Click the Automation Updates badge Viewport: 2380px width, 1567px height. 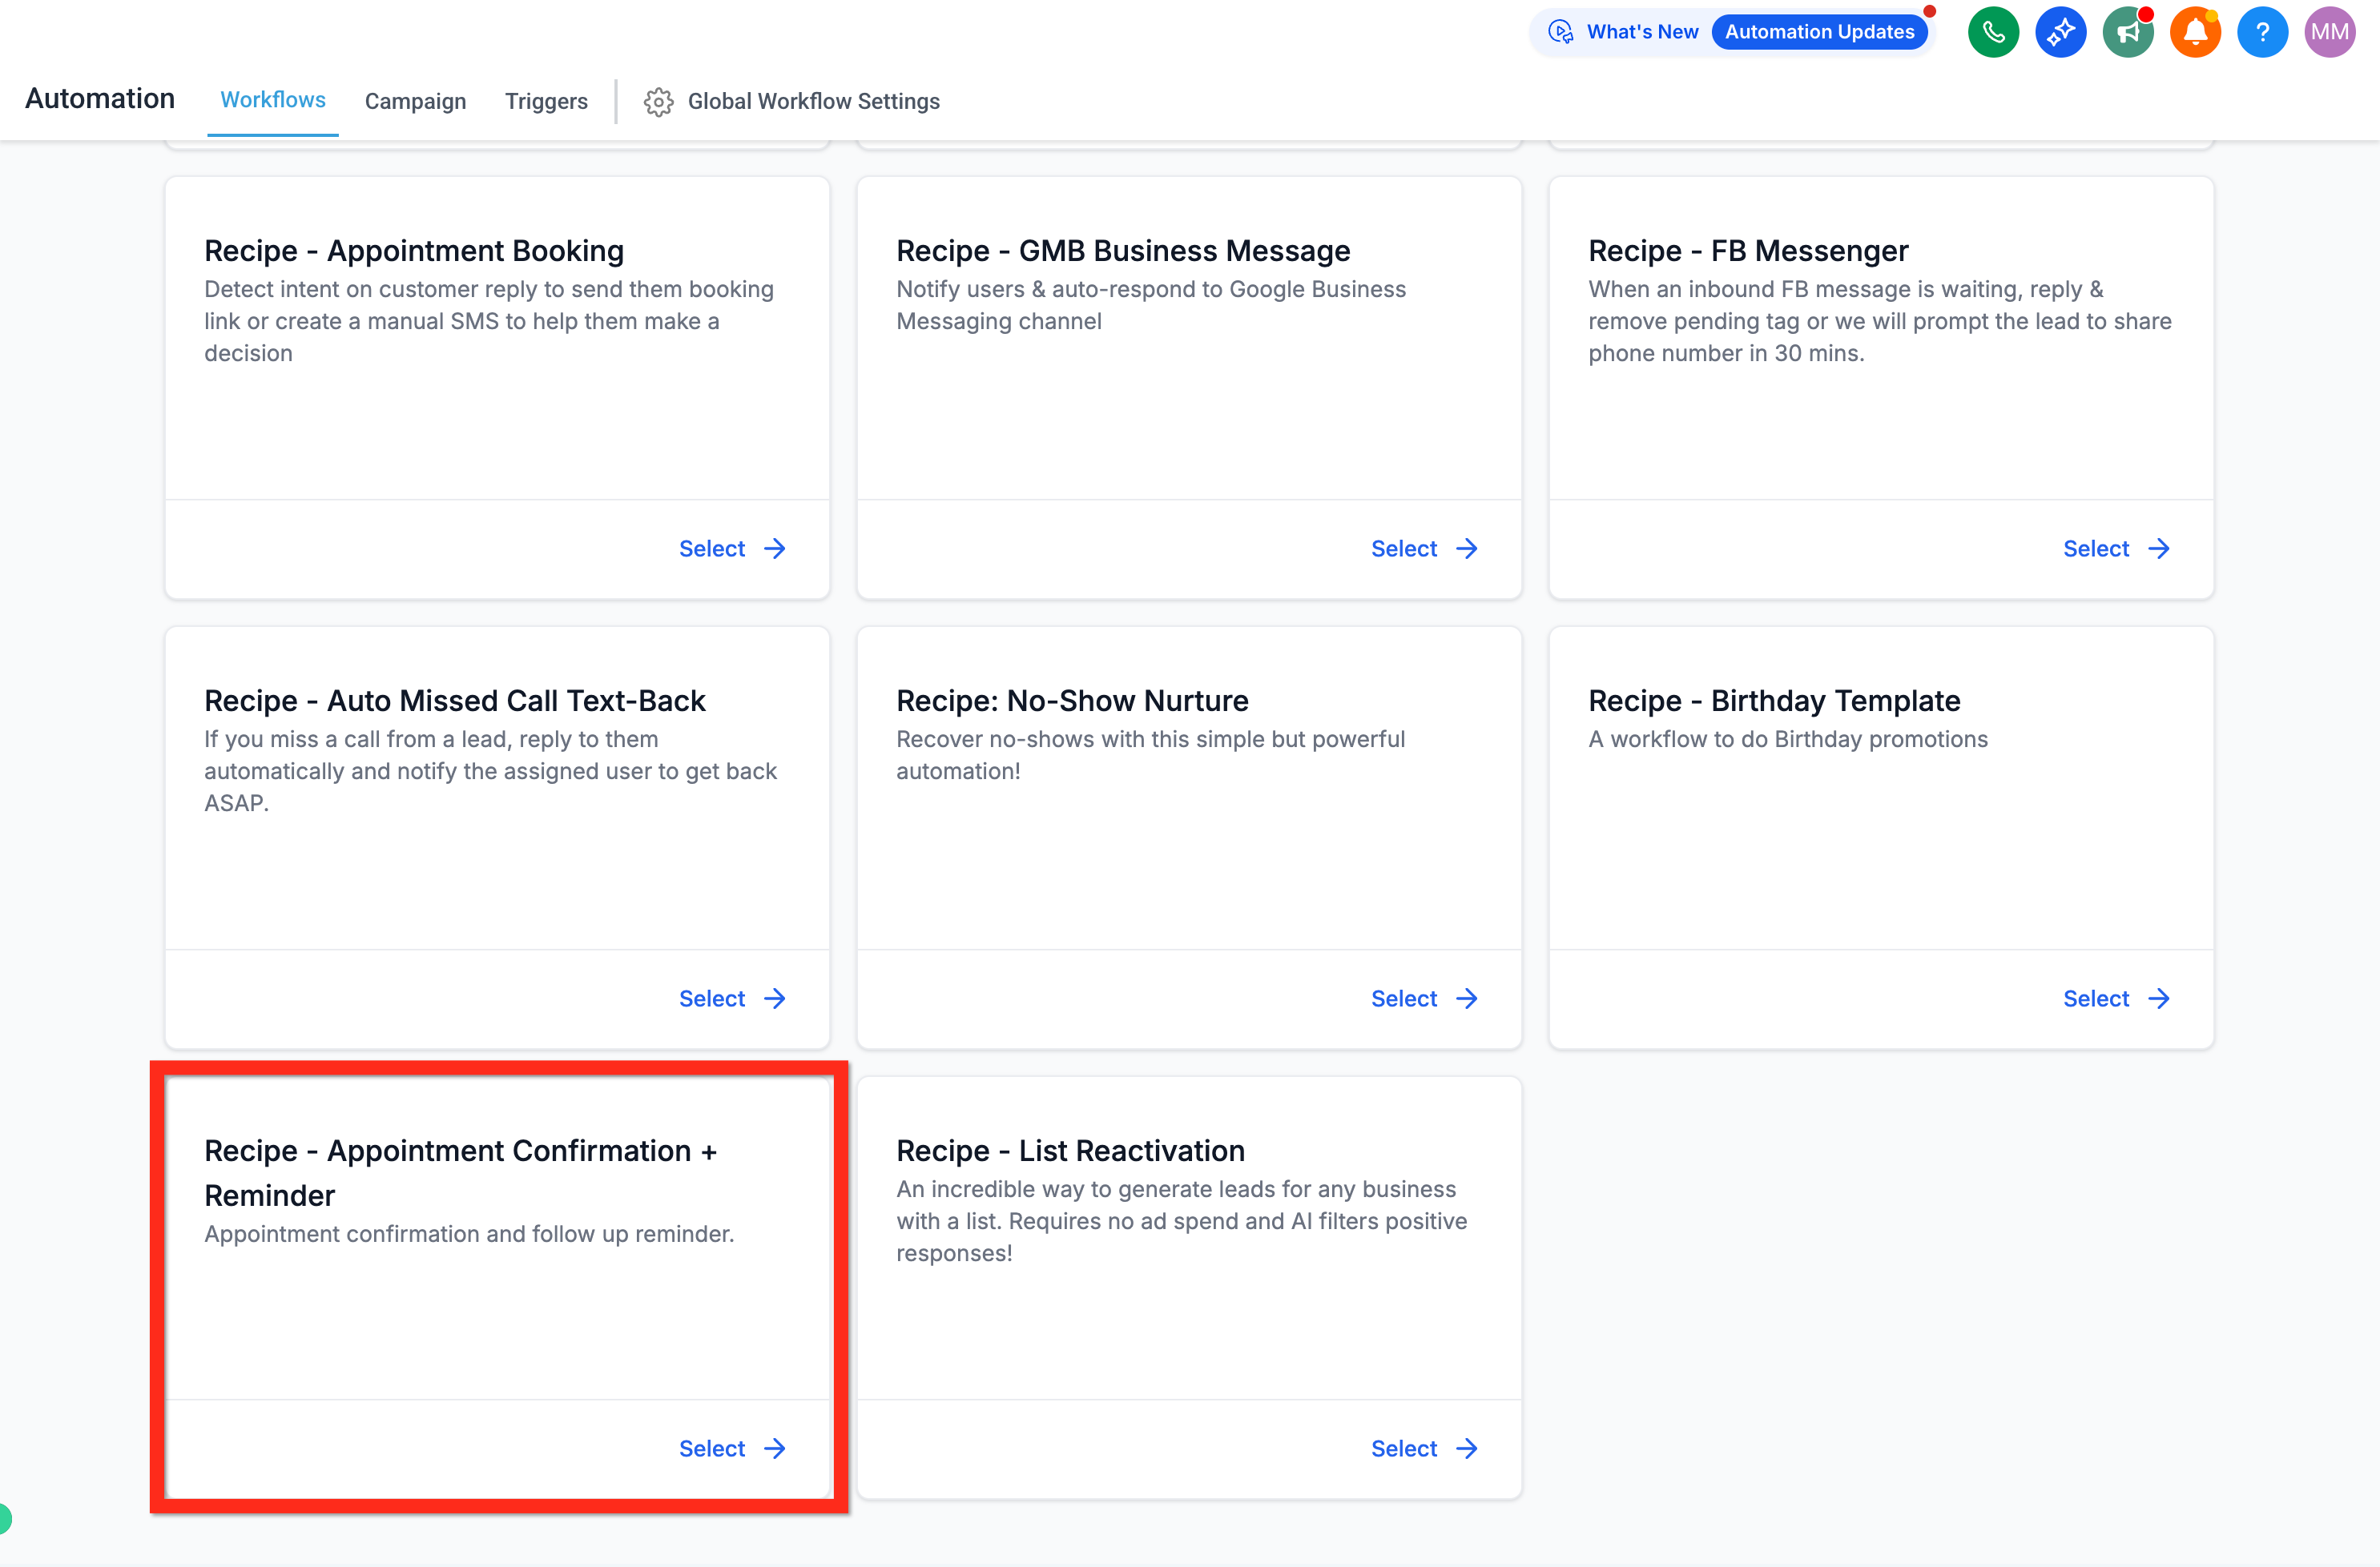tap(1819, 32)
